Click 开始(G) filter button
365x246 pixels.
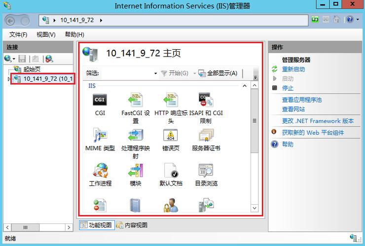pyautogui.click(x=175, y=73)
